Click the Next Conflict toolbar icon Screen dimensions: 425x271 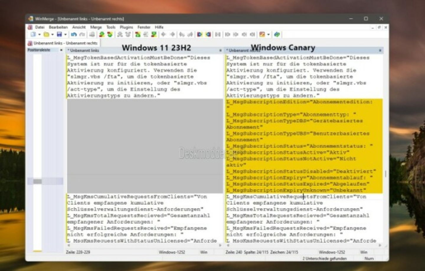(x=120, y=35)
